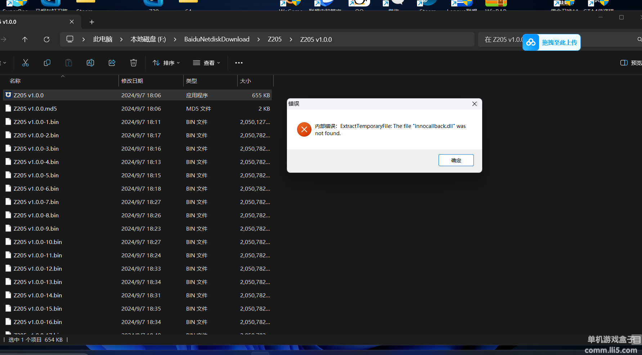Viewport: 642px width, 355px height.
Task: Open the more options ellipsis menu
Action: pos(239,63)
